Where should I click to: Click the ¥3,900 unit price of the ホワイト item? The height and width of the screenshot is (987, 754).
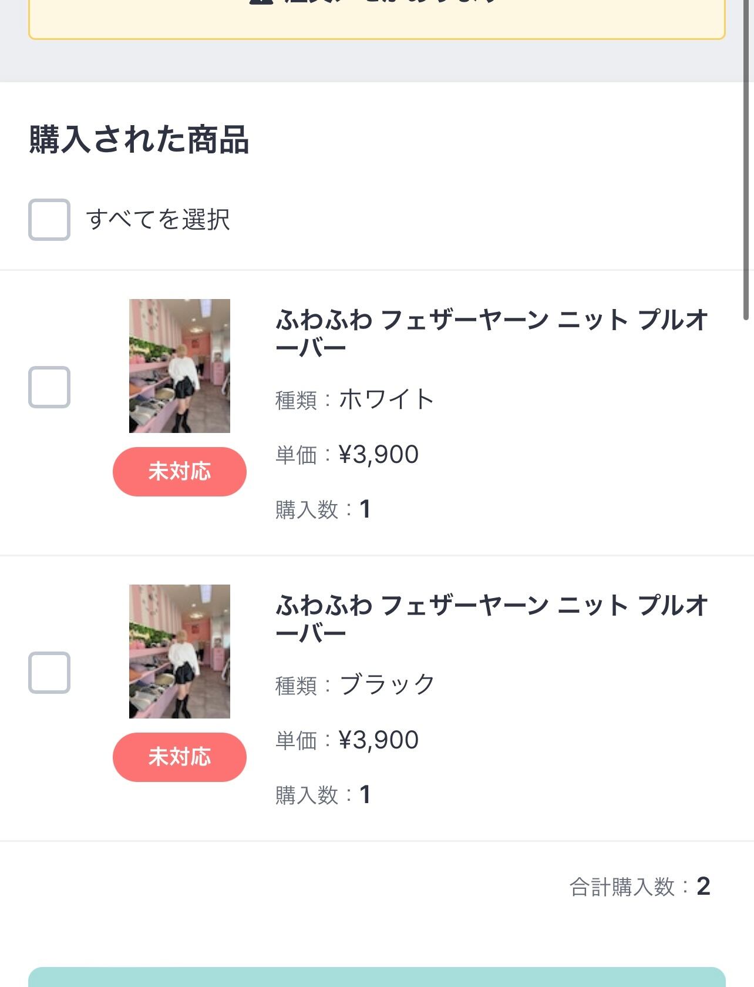pyautogui.click(x=378, y=455)
